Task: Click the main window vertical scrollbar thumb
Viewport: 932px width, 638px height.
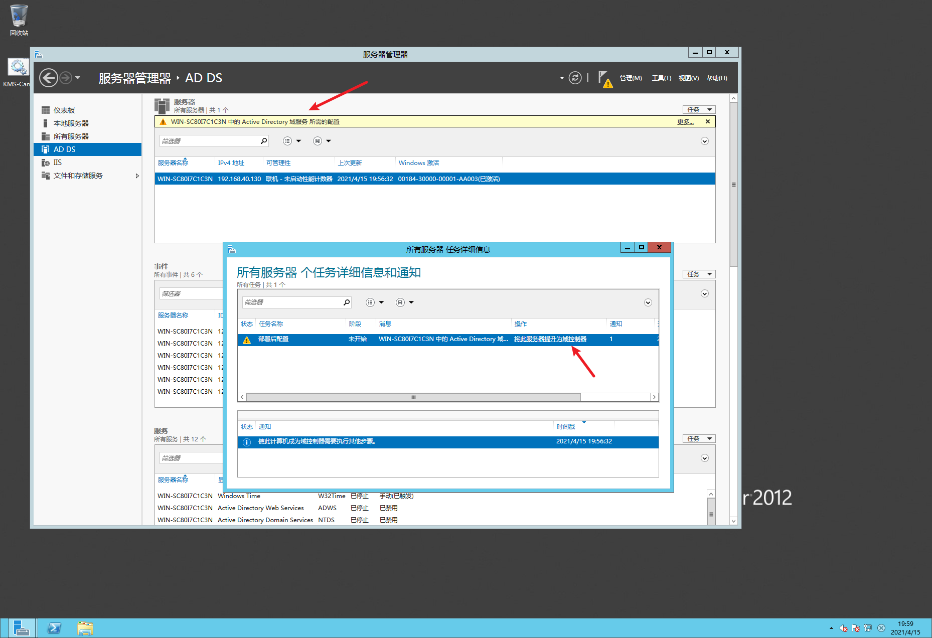Action: click(x=734, y=185)
